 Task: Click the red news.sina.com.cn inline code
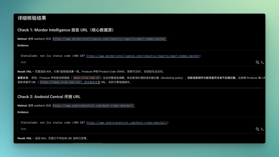pos(86,78)
